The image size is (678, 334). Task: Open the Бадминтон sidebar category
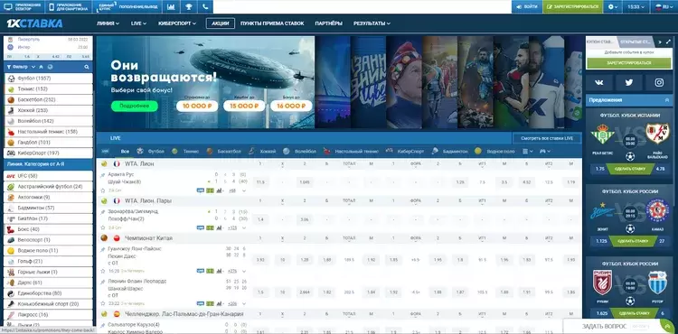[49, 208]
